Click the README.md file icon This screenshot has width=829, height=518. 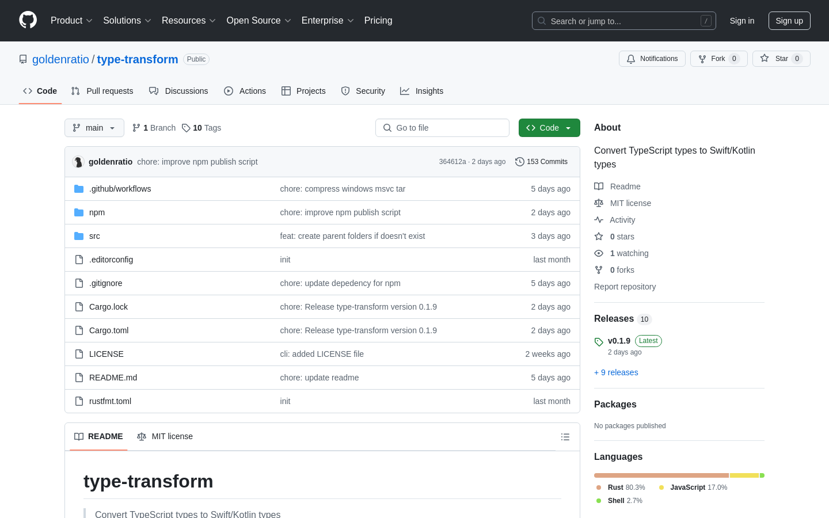point(79,378)
